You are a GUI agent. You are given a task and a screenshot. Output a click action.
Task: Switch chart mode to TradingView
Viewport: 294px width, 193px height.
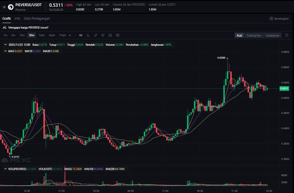tap(254, 35)
